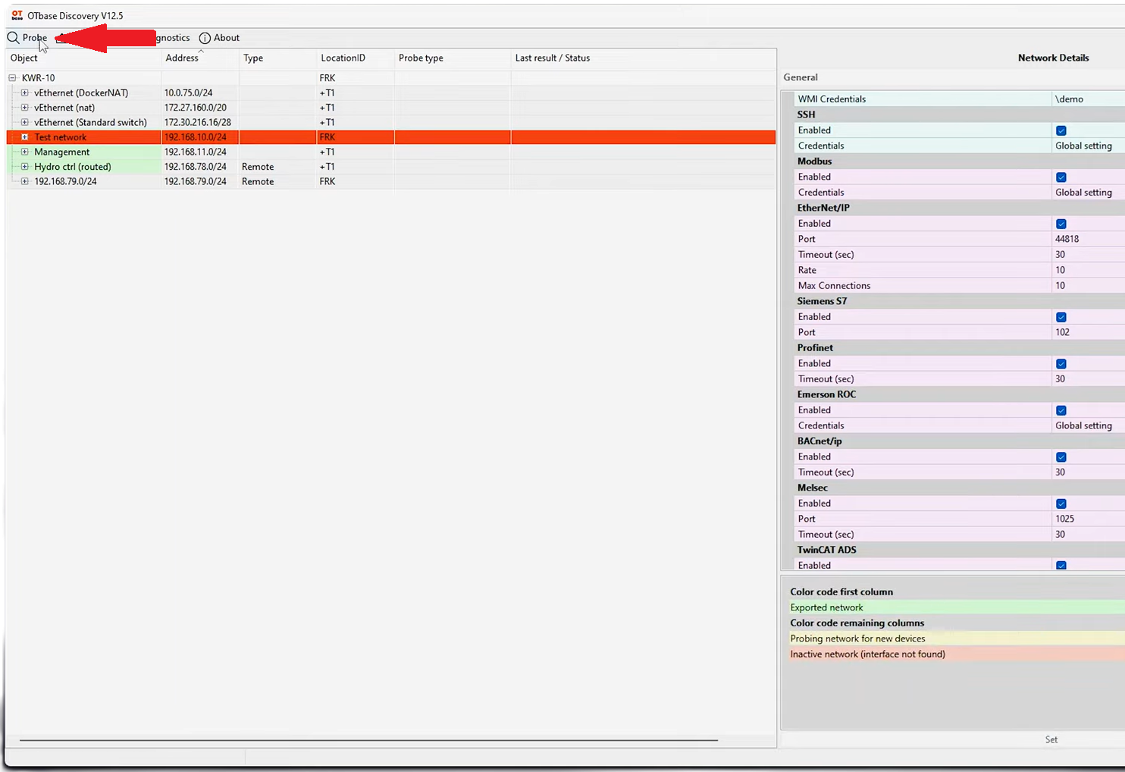Select the vEthernet (DockerNAT) row

[x=391, y=93]
